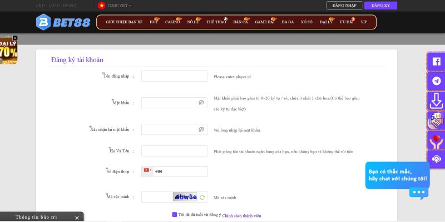445x222 pixels.
Task: Click the Đại Lý 70% promo banner
Action: [x=8, y=52]
